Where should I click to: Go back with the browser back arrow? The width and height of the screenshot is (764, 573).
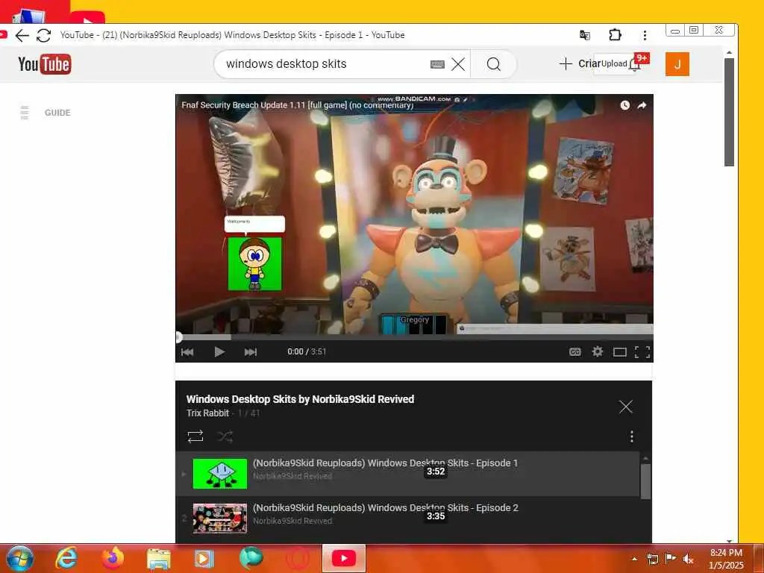tap(22, 35)
